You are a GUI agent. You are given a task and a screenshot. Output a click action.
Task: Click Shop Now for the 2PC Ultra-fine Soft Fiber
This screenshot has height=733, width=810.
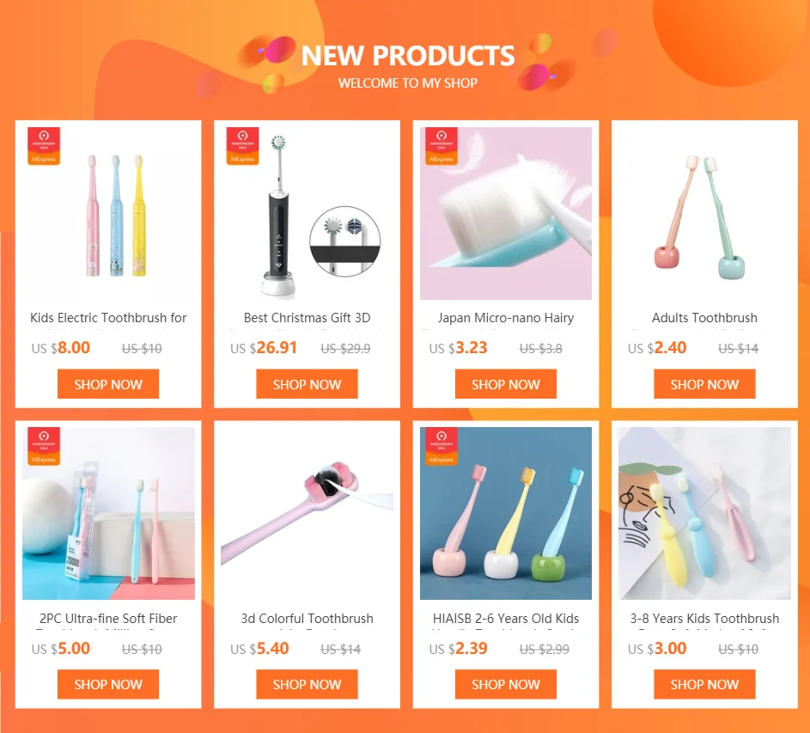tap(108, 684)
